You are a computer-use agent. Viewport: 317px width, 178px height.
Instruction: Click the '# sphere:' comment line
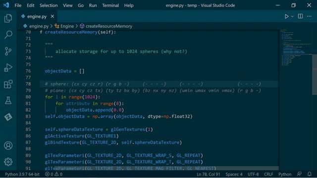pyautogui.click(x=153, y=84)
